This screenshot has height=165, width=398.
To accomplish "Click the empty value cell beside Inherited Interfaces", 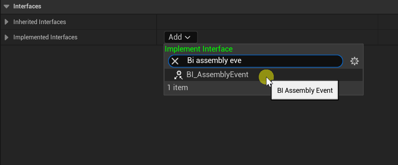I will tap(267, 22).
